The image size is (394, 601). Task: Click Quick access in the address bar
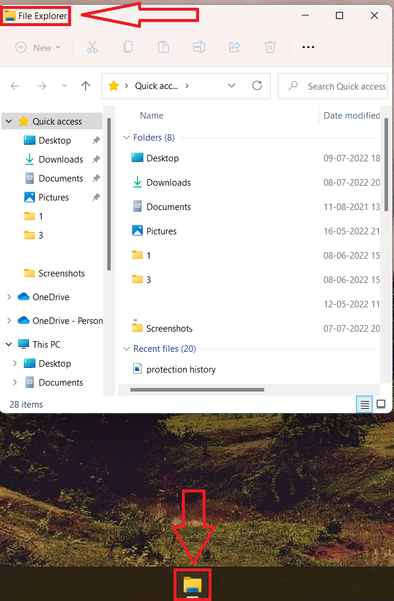[156, 86]
